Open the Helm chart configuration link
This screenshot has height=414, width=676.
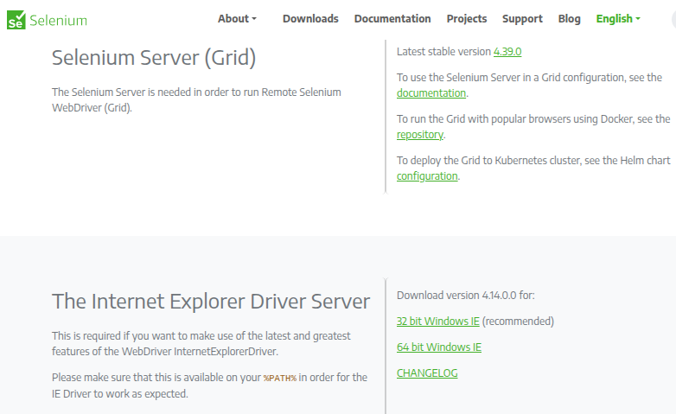[x=427, y=176]
